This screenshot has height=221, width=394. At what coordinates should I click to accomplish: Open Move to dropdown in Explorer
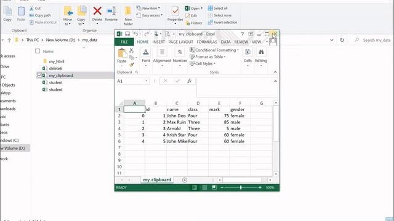coord(68,22)
